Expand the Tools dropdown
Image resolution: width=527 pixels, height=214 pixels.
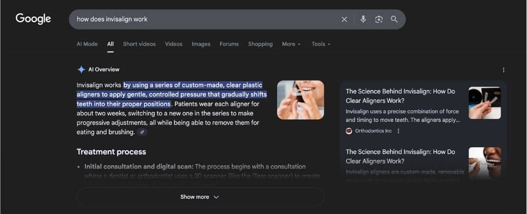point(321,44)
